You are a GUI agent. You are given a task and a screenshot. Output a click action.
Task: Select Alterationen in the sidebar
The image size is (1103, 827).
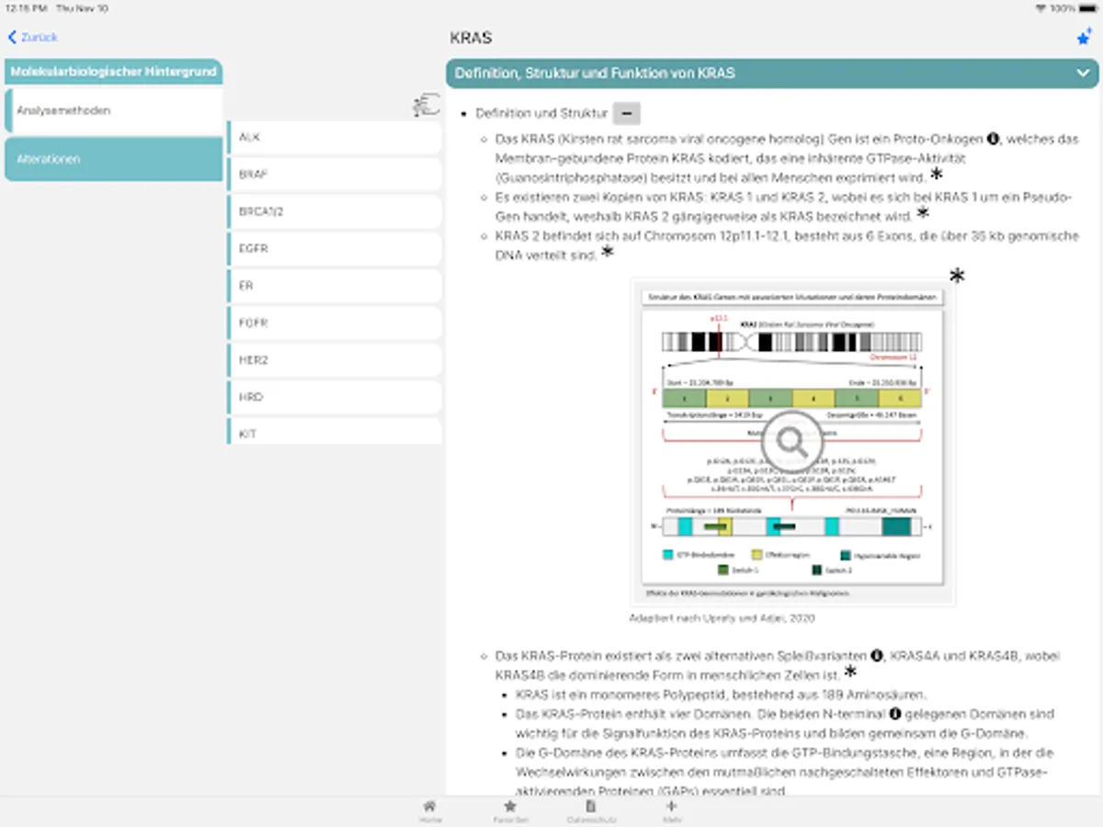(113, 159)
